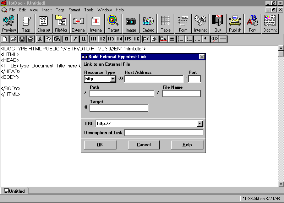284x203 pixels.
Task: Apply H1 heading button
Action: tap(94, 39)
